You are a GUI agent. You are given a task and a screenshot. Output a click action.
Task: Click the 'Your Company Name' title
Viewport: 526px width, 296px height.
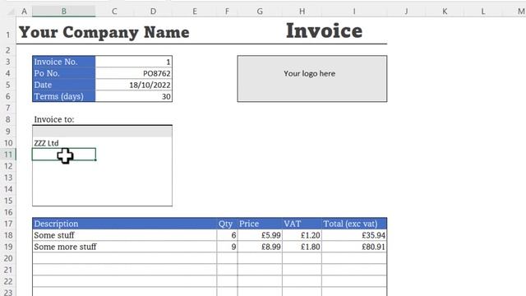pos(104,32)
